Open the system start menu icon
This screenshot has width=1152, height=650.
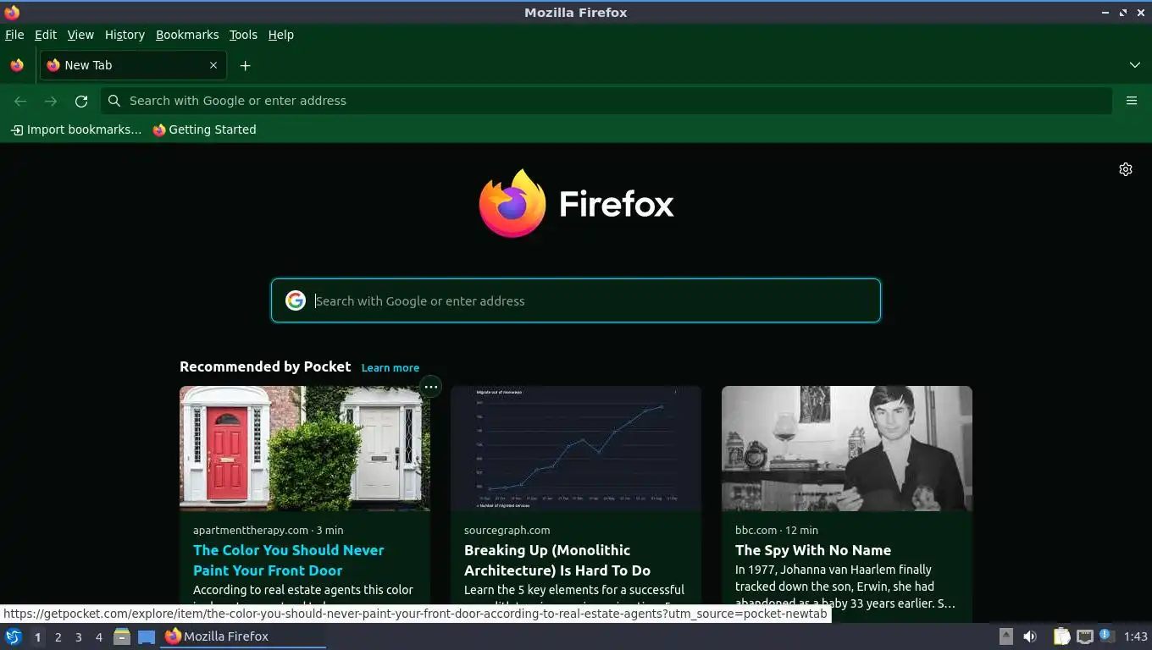pos(14,636)
